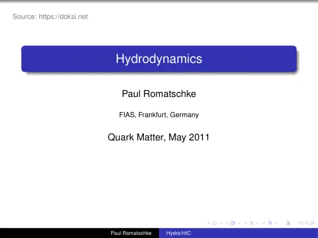Click the slide rectangle navigation icon
318x238 pixels.
pos(215,223)
